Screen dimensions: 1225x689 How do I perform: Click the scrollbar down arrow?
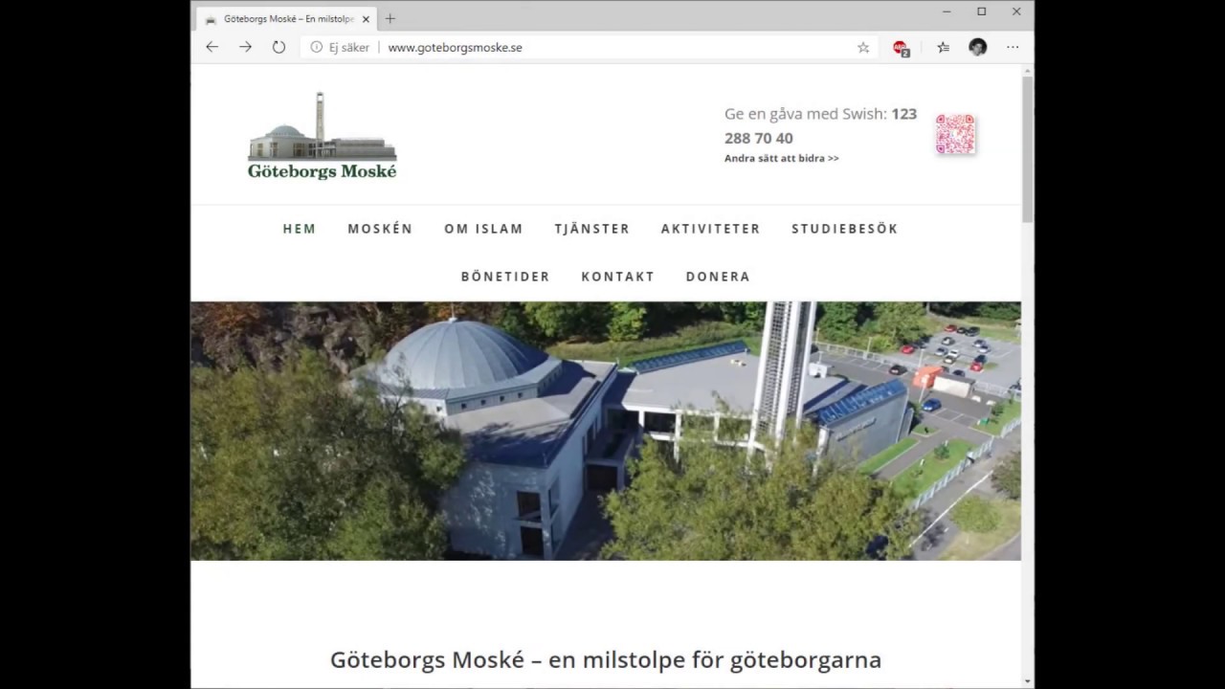point(1028,681)
